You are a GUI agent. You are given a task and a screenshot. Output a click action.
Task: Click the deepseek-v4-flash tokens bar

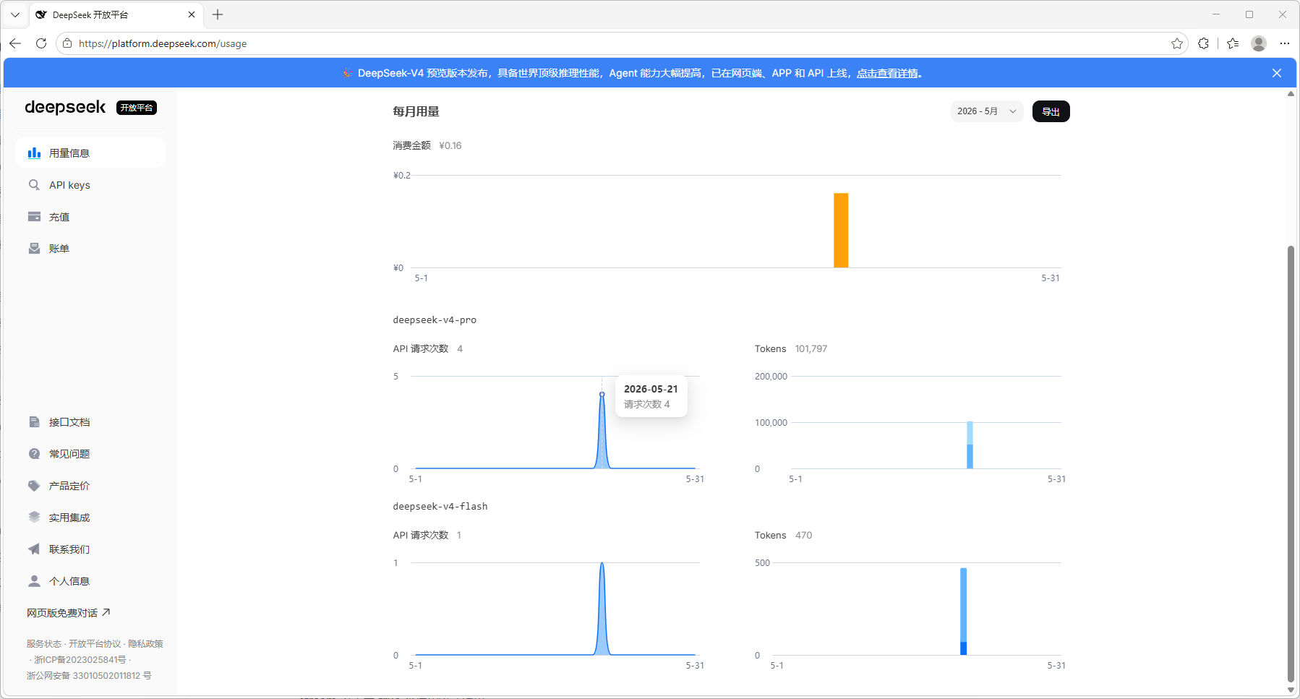(x=963, y=612)
